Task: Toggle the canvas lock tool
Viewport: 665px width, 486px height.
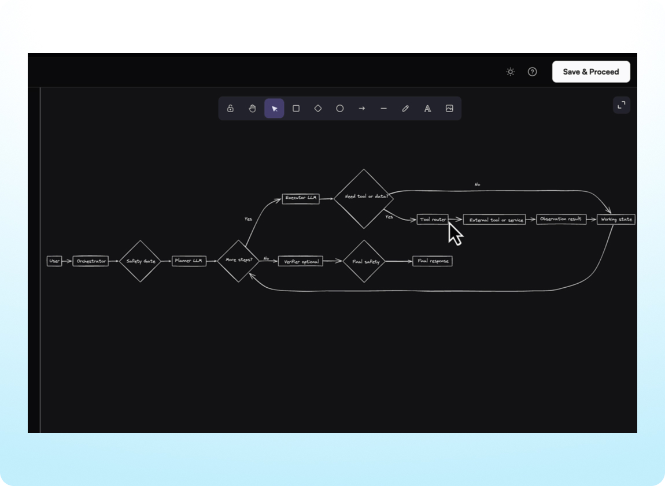Action: click(x=230, y=109)
